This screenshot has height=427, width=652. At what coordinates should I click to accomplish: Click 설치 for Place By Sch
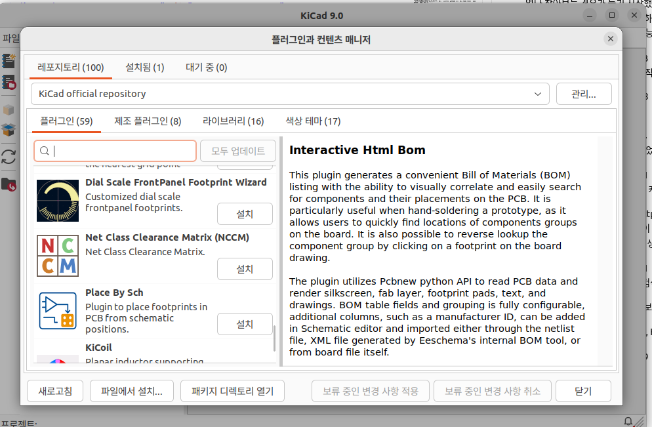[245, 324]
